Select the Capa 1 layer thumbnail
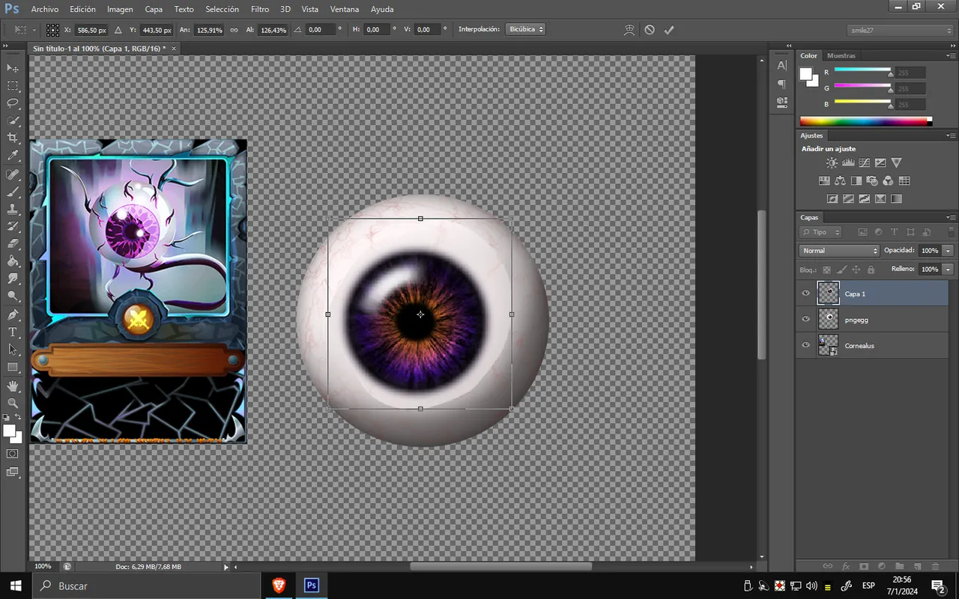The image size is (959, 599). 828,293
